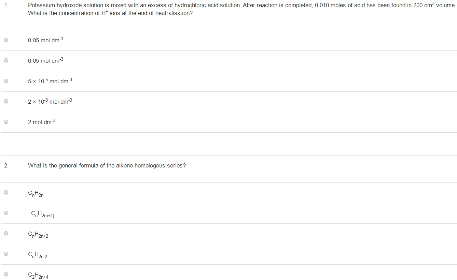
Task: Pick the CnH2n+2 radio button
Action: (6, 233)
